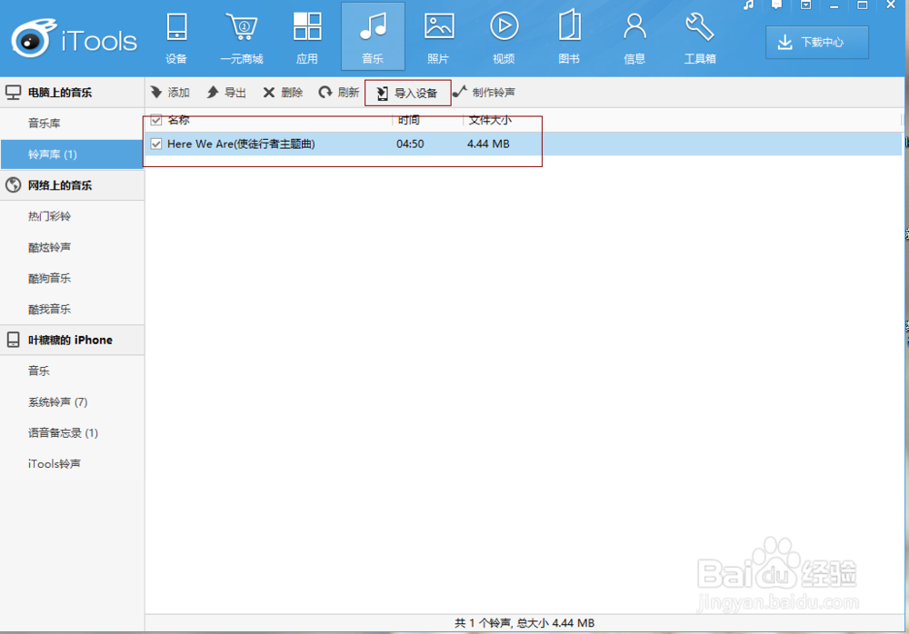Click 导出 (Export) toolbar button
The image size is (909, 634).
point(226,92)
